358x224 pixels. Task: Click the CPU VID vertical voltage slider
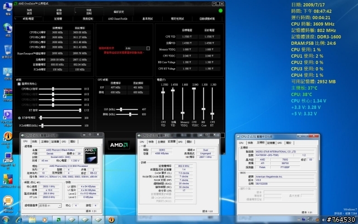click(x=163, y=92)
